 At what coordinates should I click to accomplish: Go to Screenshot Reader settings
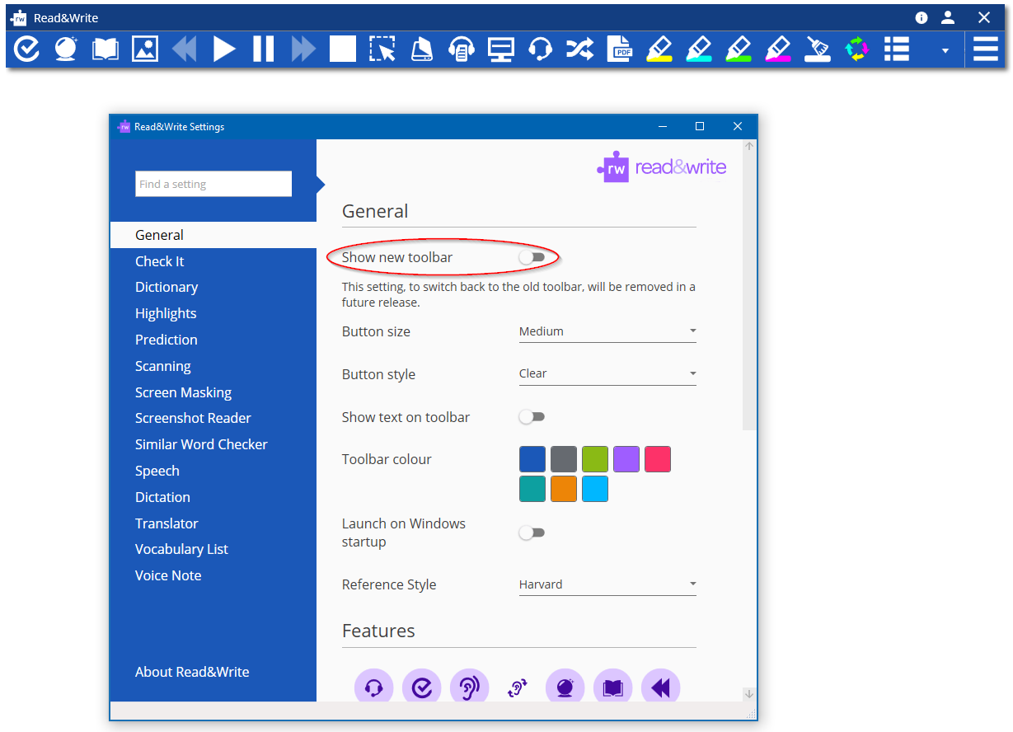(193, 418)
